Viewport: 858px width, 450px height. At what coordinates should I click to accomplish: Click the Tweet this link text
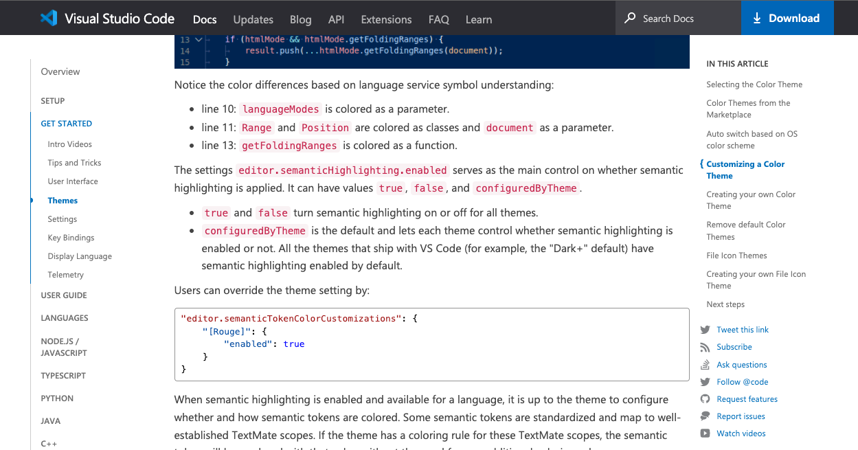click(x=743, y=330)
